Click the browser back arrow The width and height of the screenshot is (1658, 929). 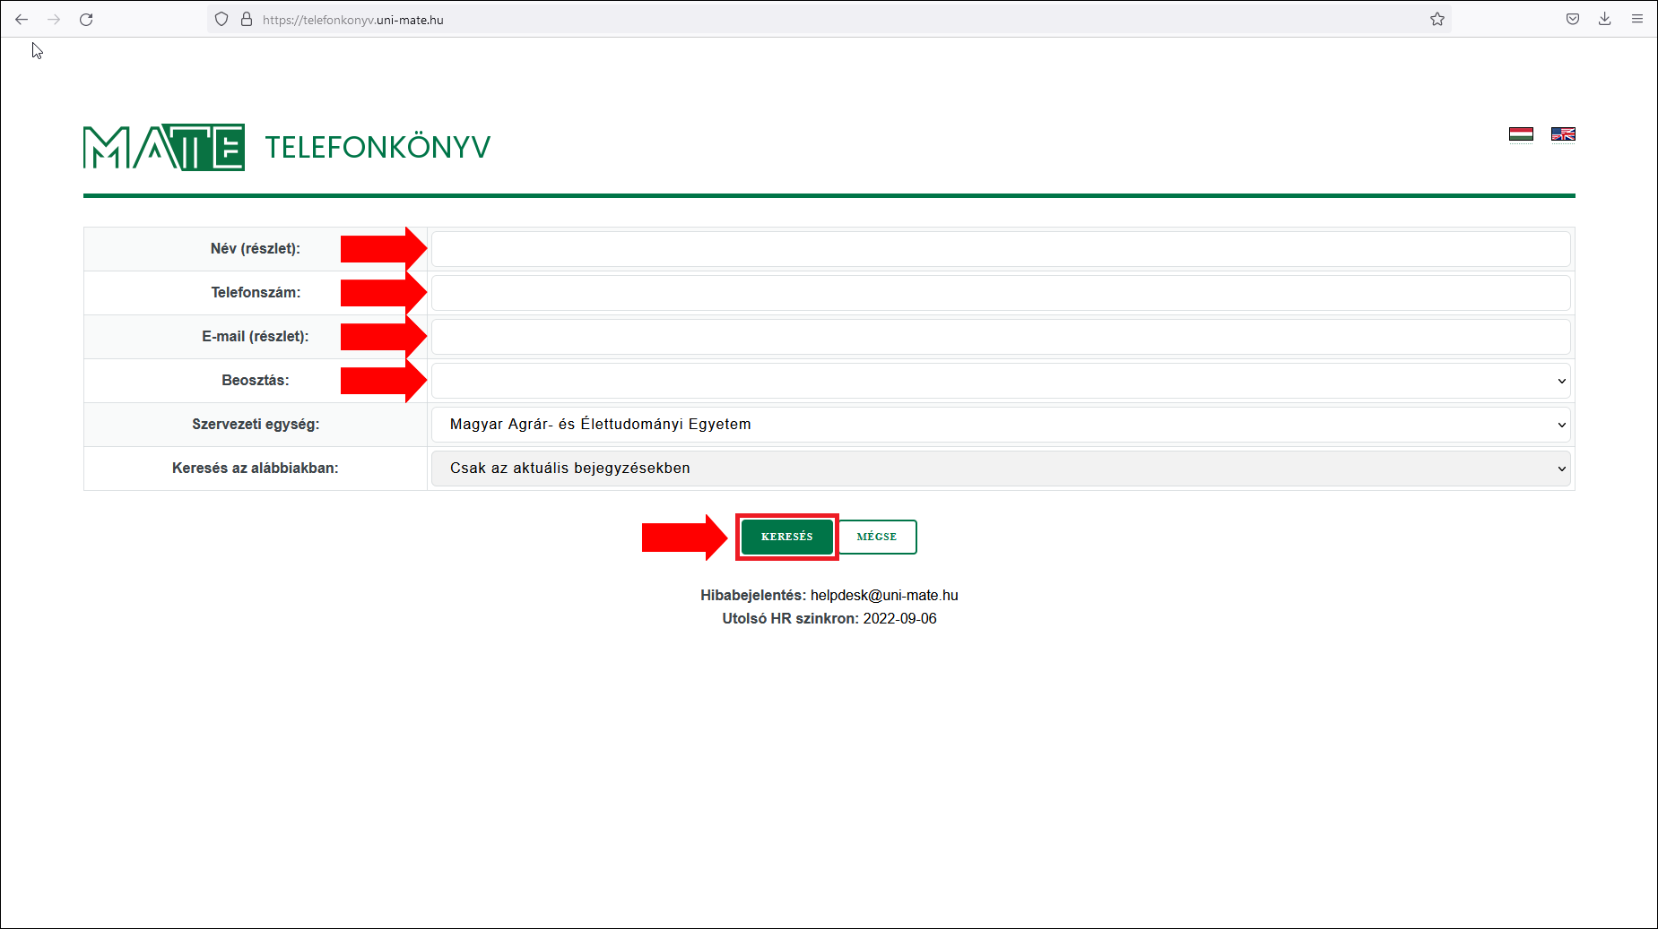(22, 19)
